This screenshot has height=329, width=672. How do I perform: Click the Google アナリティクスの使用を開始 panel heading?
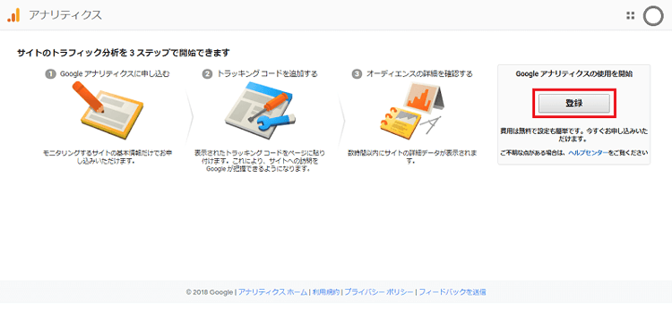coord(573,74)
